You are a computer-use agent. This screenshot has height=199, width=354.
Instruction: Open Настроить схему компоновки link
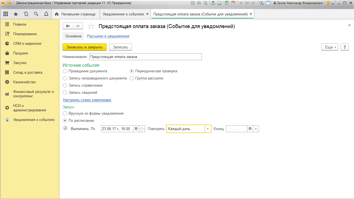pos(87,100)
